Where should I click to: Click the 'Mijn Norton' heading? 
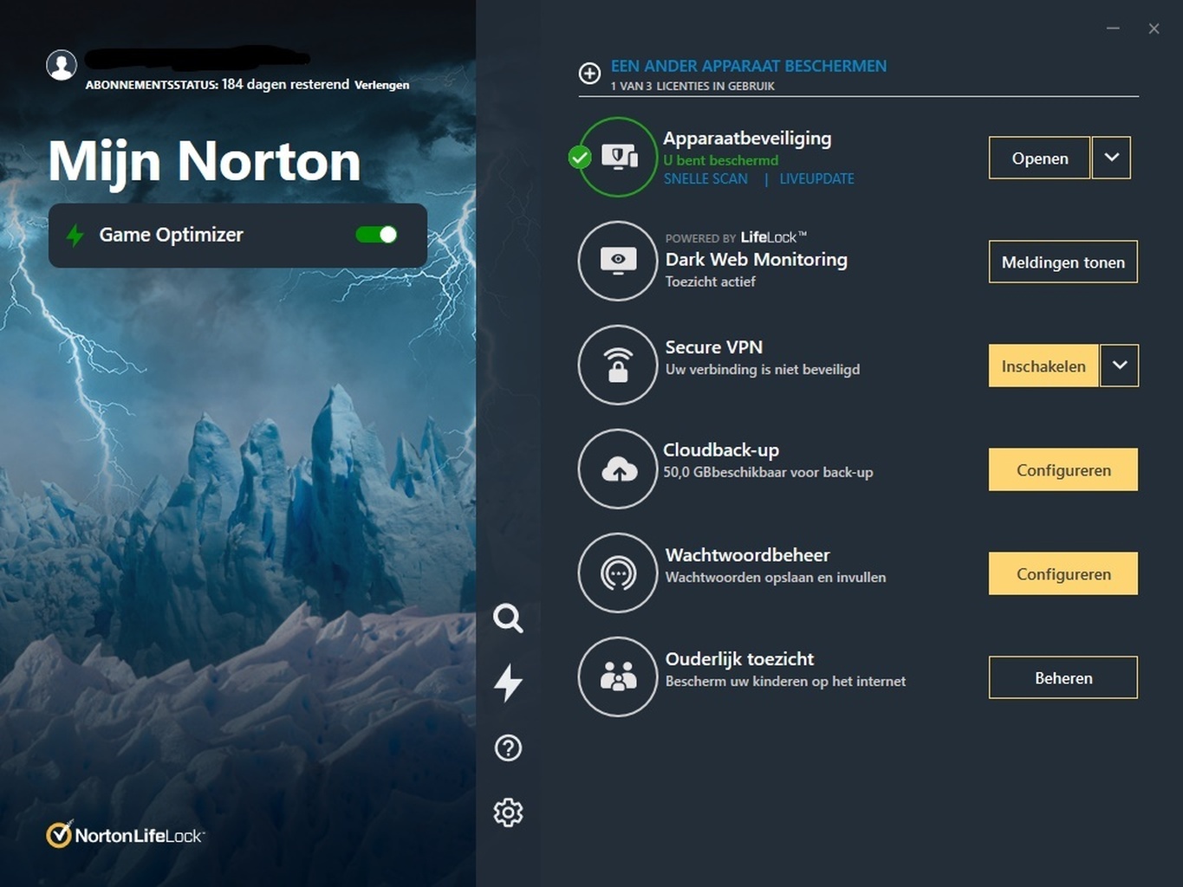click(x=205, y=161)
